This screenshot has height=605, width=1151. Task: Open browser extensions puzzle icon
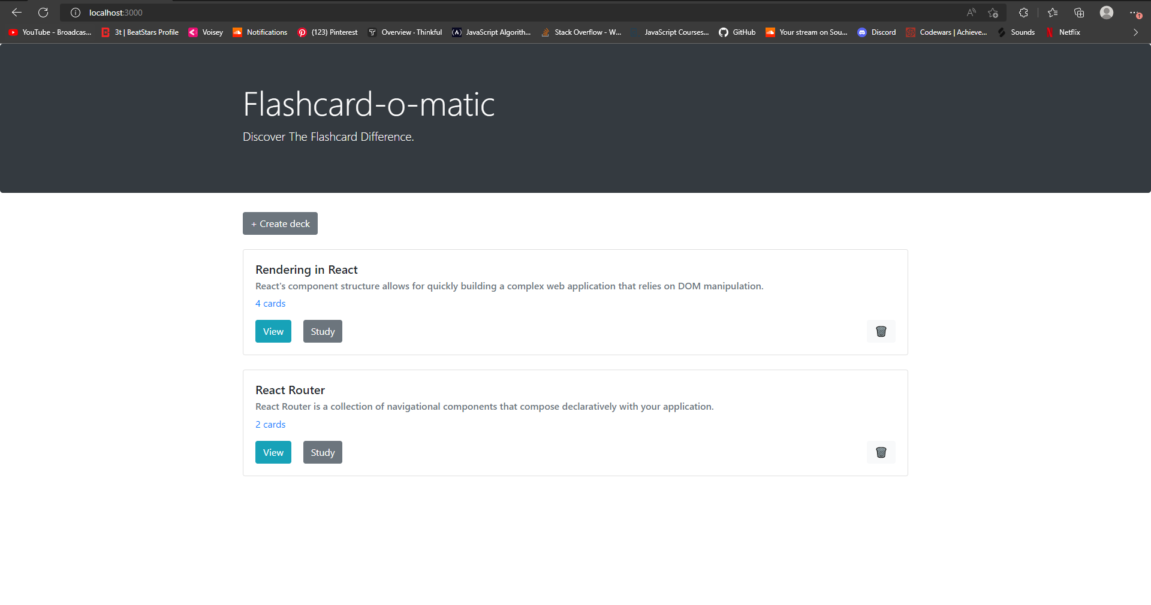(x=1023, y=13)
